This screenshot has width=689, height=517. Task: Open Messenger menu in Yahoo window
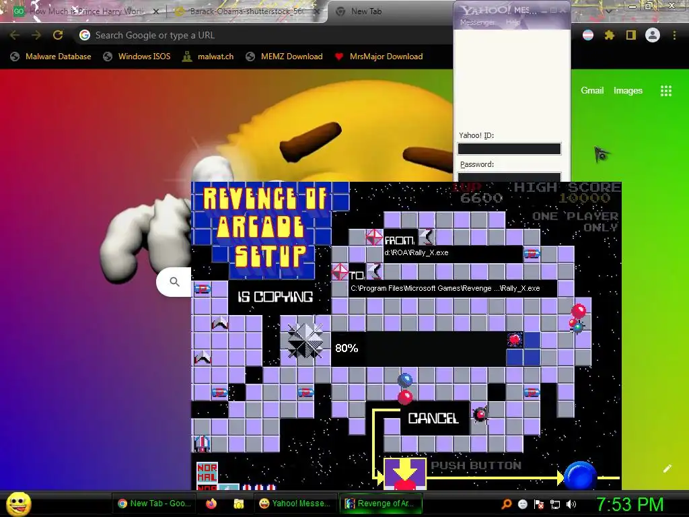(x=477, y=22)
